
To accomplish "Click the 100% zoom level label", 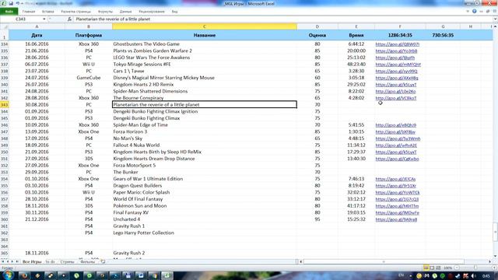I will pyautogui.click(x=448, y=268).
